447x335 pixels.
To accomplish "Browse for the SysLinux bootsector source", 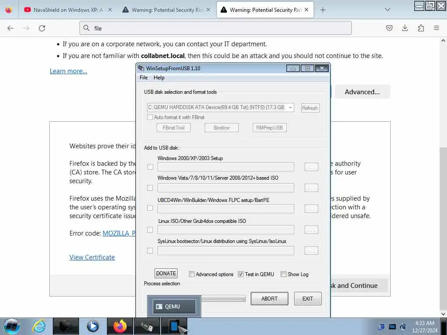I will tap(311, 251).
